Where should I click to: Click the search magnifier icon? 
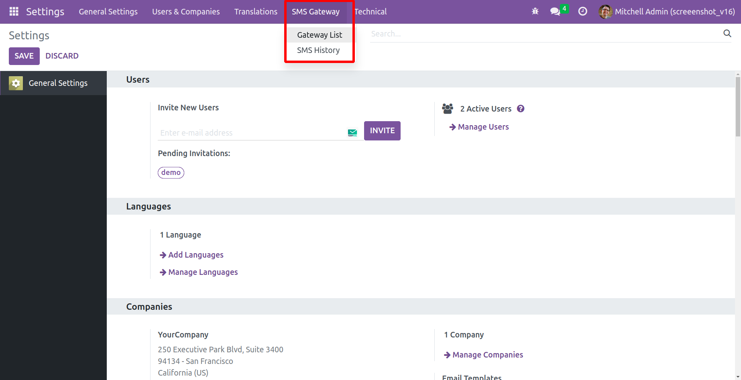[727, 34]
